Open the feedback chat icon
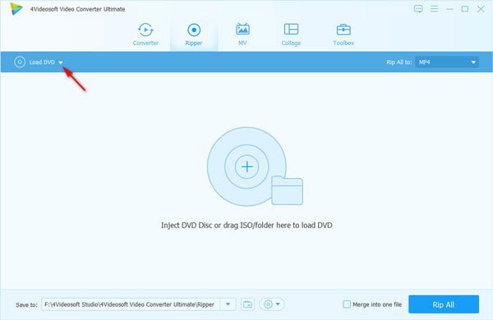The height and width of the screenshot is (320, 493). click(418, 9)
